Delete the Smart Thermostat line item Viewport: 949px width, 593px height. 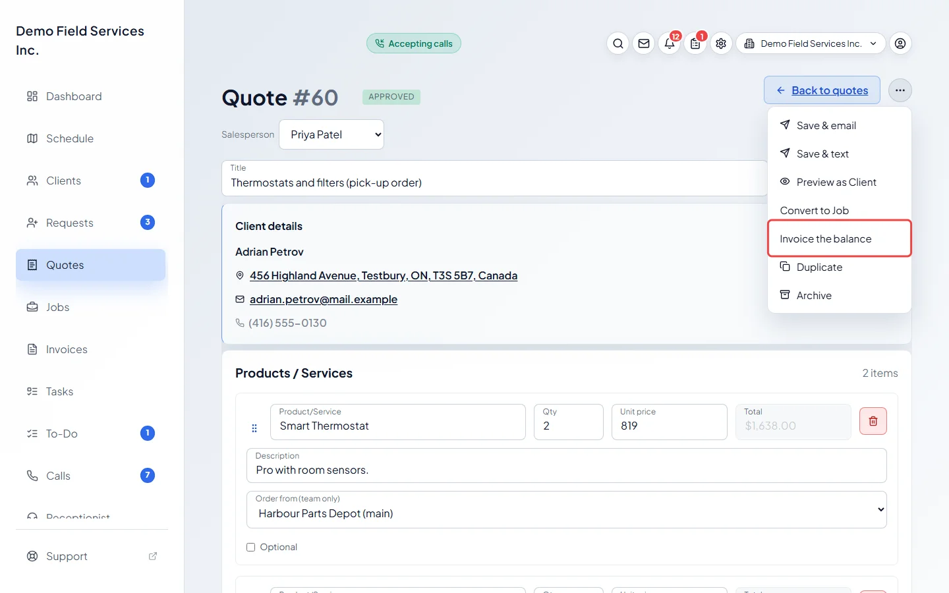point(873,421)
